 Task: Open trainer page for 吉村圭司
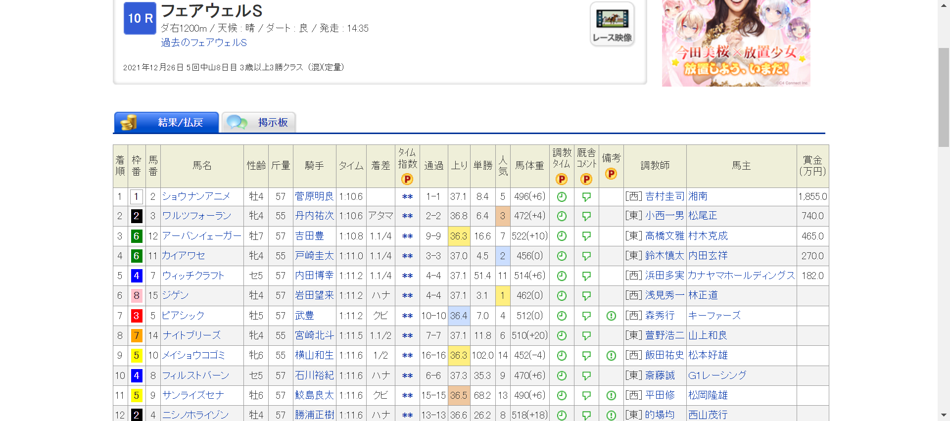665,196
